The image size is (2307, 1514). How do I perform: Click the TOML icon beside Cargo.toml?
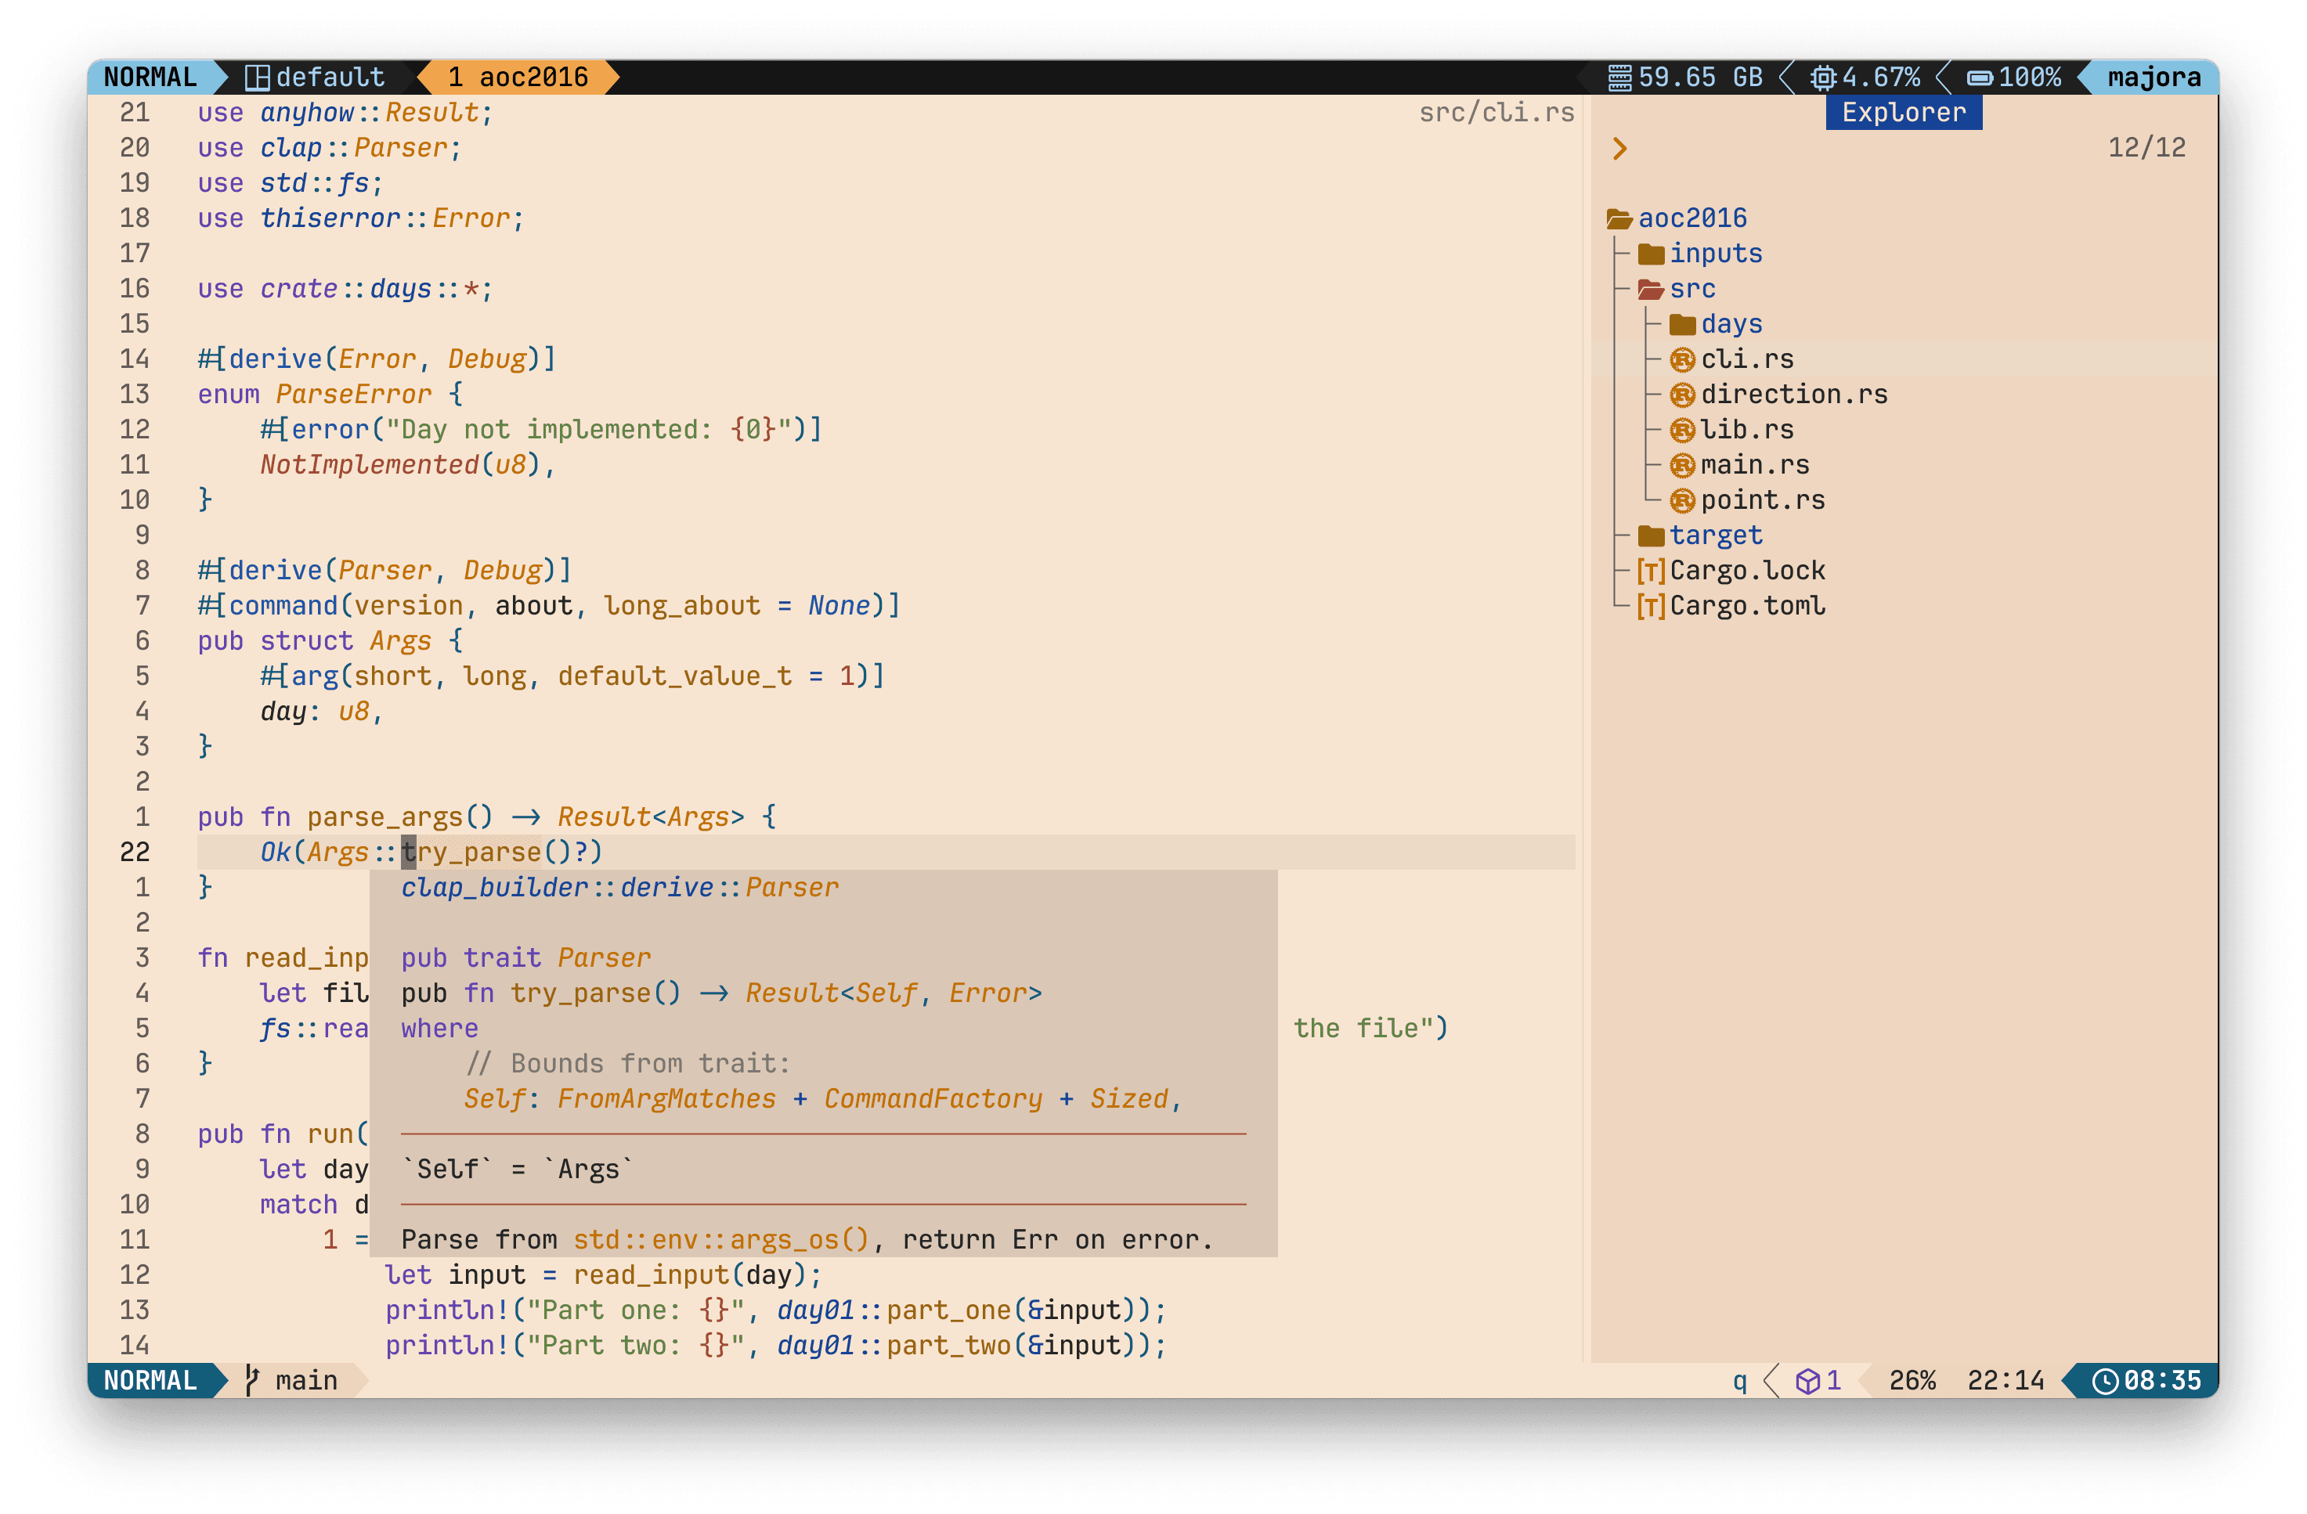point(1651,607)
